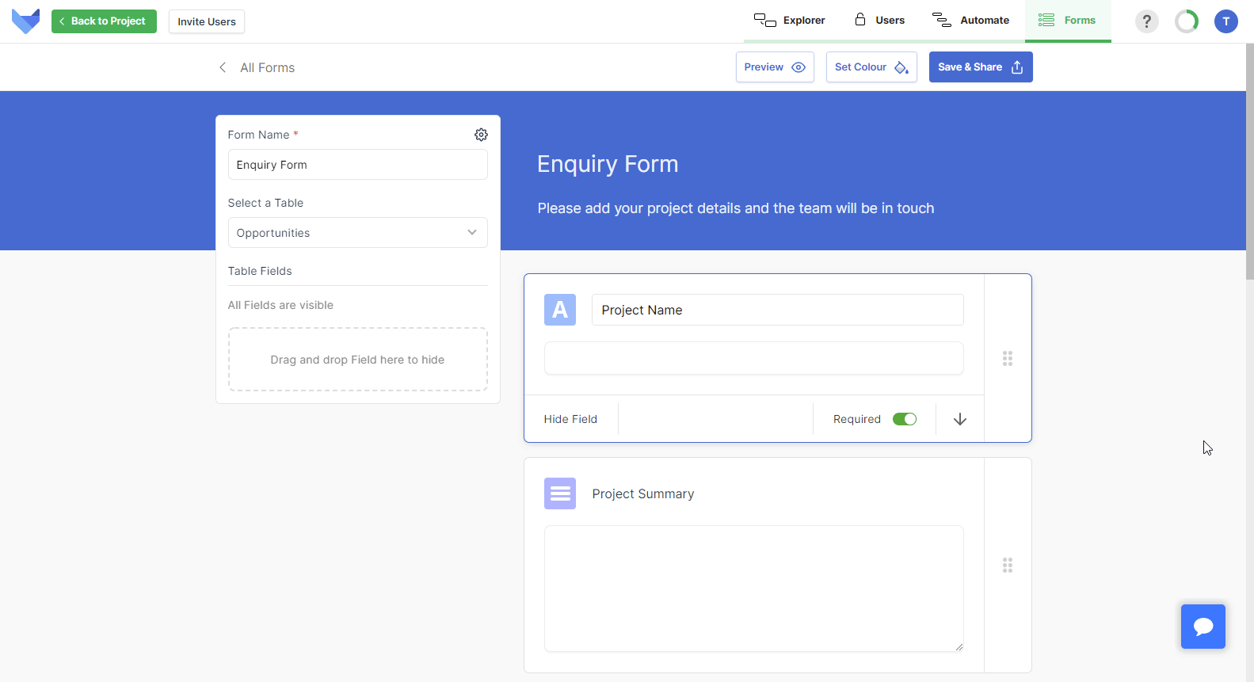Viewport: 1254px width, 682px height.
Task: Switch to the Automate tab
Action: (970, 21)
